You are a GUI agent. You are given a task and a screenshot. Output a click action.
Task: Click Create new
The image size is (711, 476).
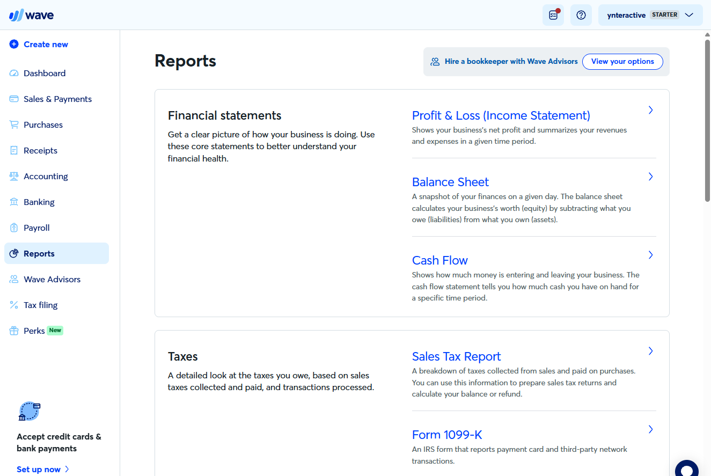point(46,45)
